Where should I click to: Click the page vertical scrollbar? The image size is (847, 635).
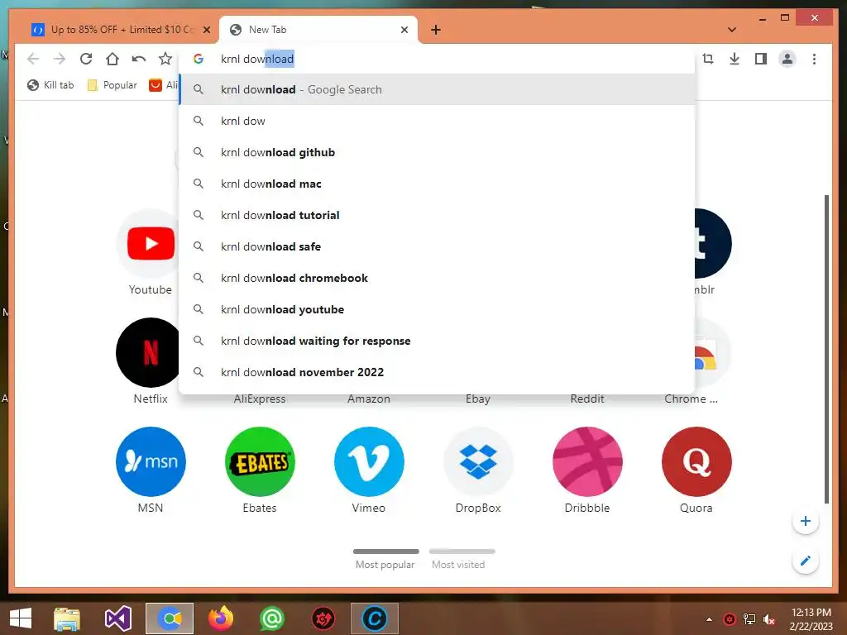(826, 349)
